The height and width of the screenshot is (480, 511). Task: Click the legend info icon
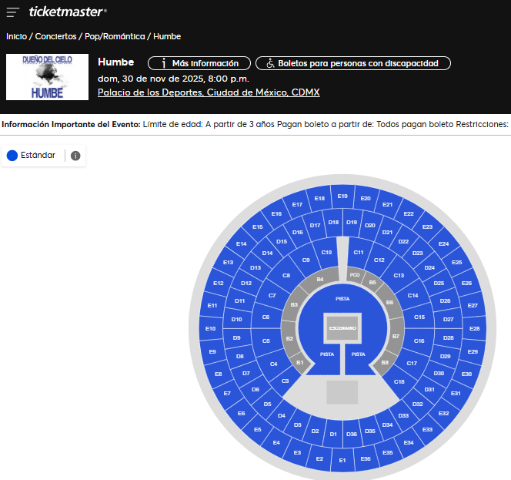click(75, 156)
